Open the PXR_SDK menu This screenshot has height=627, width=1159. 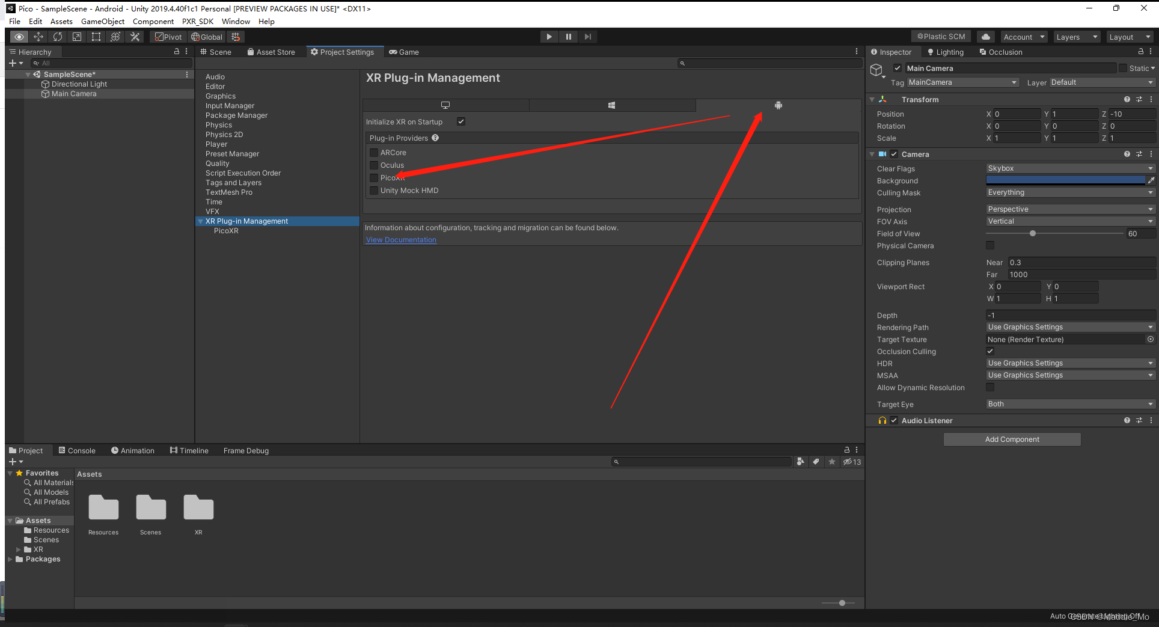click(x=198, y=21)
